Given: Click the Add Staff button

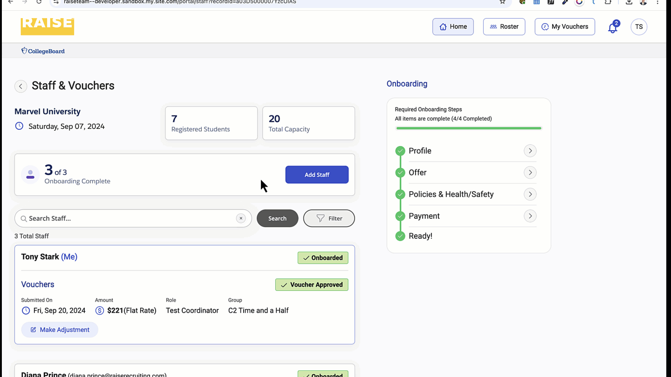Looking at the screenshot, I should (x=316, y=175).
